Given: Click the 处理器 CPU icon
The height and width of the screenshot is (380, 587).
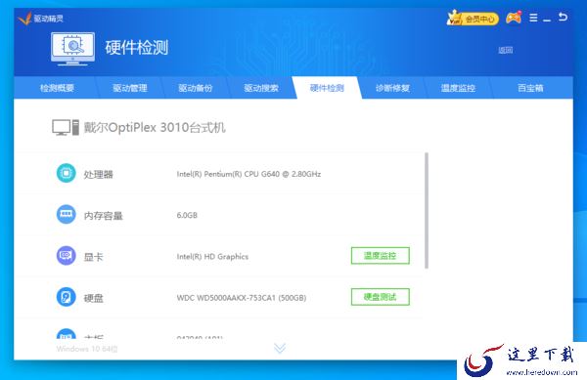Looking at the screenshot, I should pyautogui.click(x=66, y=173).
